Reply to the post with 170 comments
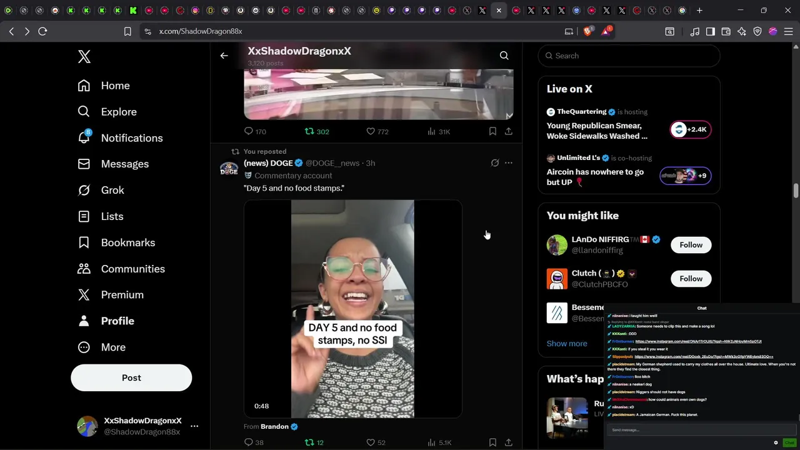Image resolution: width=800 pixels, height=450 pixels. click(x=255, y=131)
